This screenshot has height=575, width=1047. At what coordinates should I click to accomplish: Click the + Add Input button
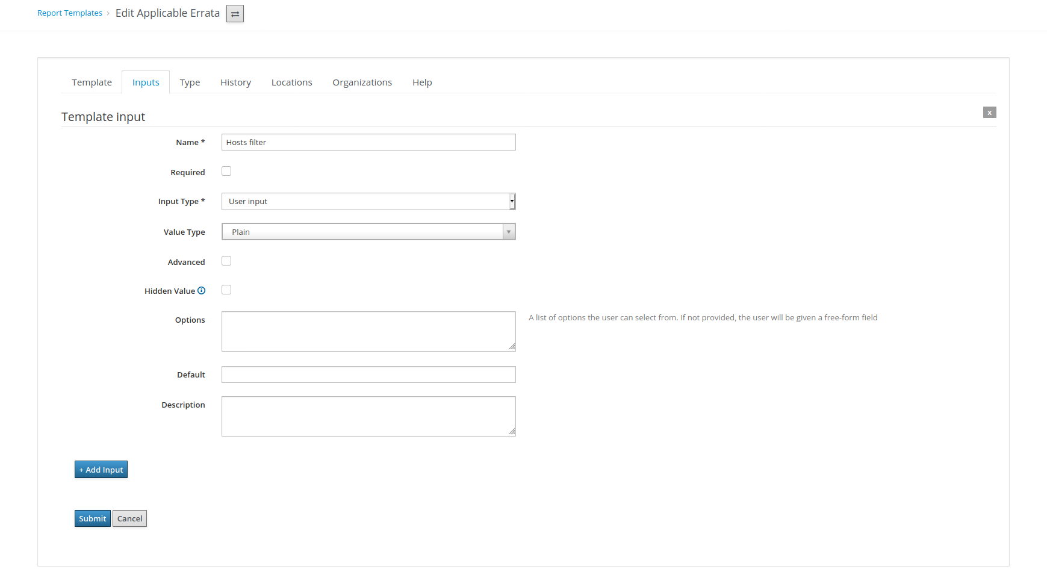point(101,470)
